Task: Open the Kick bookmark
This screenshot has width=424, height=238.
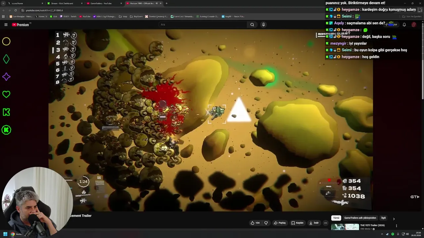Action: tap(54, 16)
